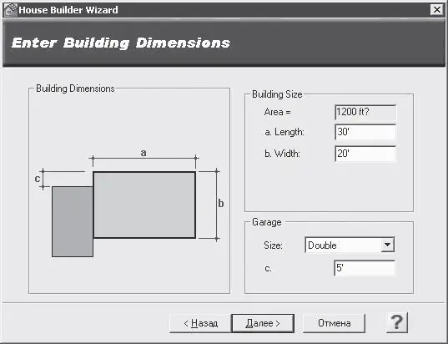Screen dimensions: 448x344
Task: Select the Double garage size combo box
Action: click(x=350, y=245)
